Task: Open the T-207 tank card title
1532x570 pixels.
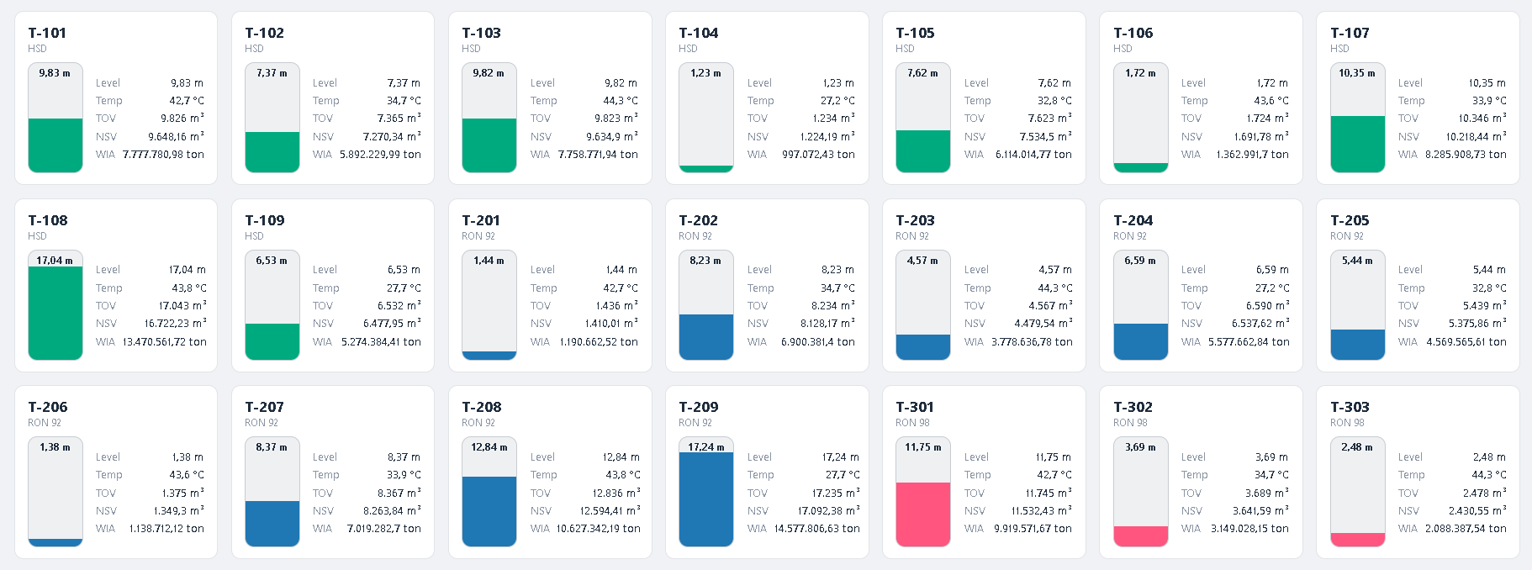Action: [x=265, y=407]
